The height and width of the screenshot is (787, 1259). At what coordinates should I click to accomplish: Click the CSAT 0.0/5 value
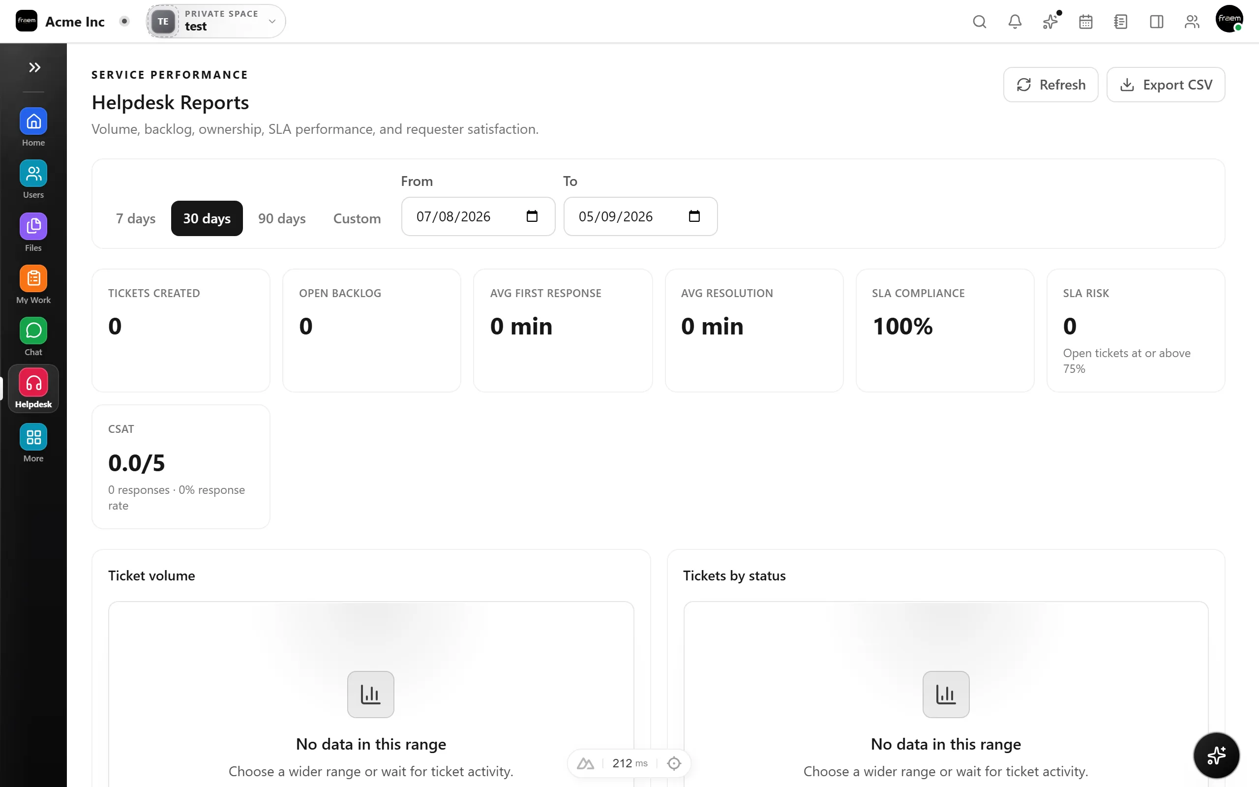136,463
